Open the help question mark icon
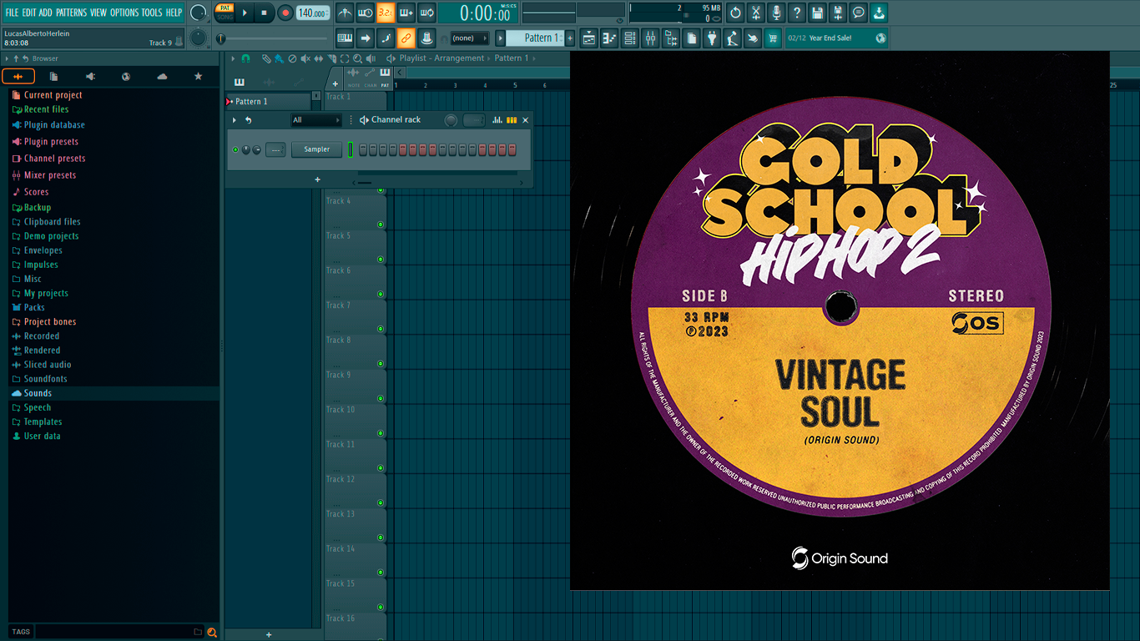Screen dimensions: 1140x641 click(797, 13)
